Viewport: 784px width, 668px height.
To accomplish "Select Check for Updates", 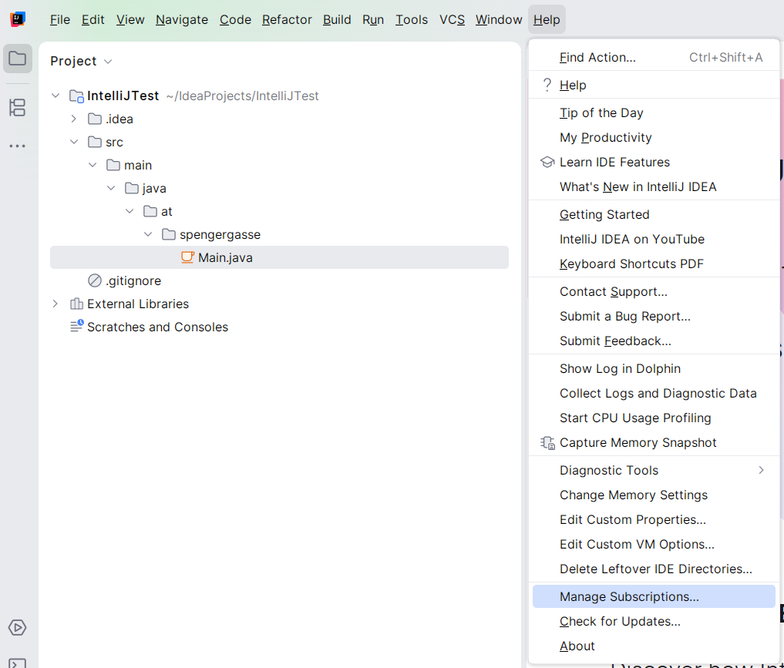I will pyautogui.click(x=654, y=622).
